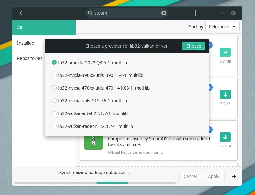Minimize the package manager window

click(210, 13)
